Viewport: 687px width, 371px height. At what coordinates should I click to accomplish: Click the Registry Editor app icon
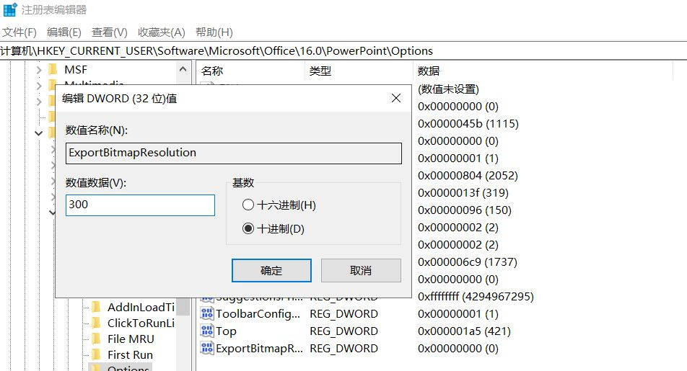pyautogui.click(x=10, y=9)
